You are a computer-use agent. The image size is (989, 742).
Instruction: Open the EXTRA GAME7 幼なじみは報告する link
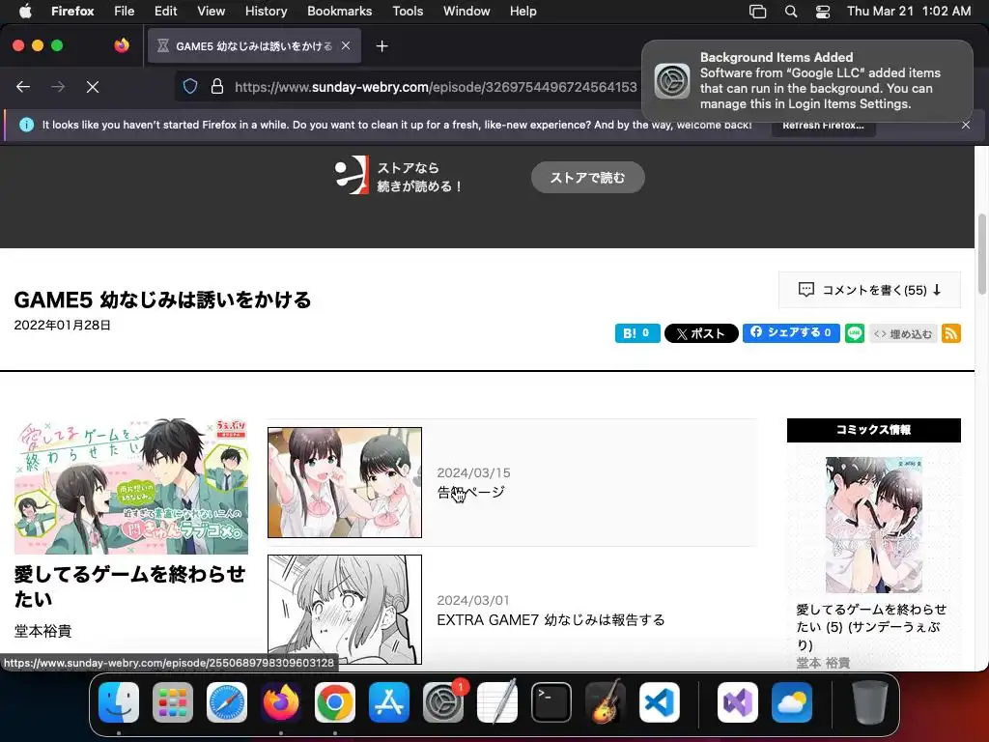coord(551,619)
